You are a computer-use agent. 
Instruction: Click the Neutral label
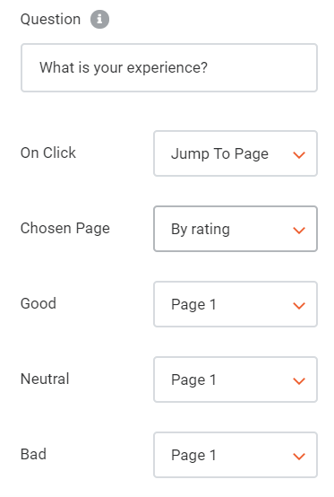pyautogui.click(x=45, y=379)
